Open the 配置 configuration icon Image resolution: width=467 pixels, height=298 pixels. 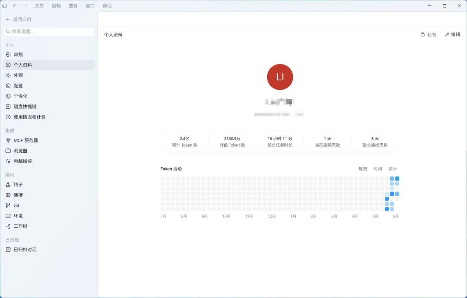(x=8, y=85)
